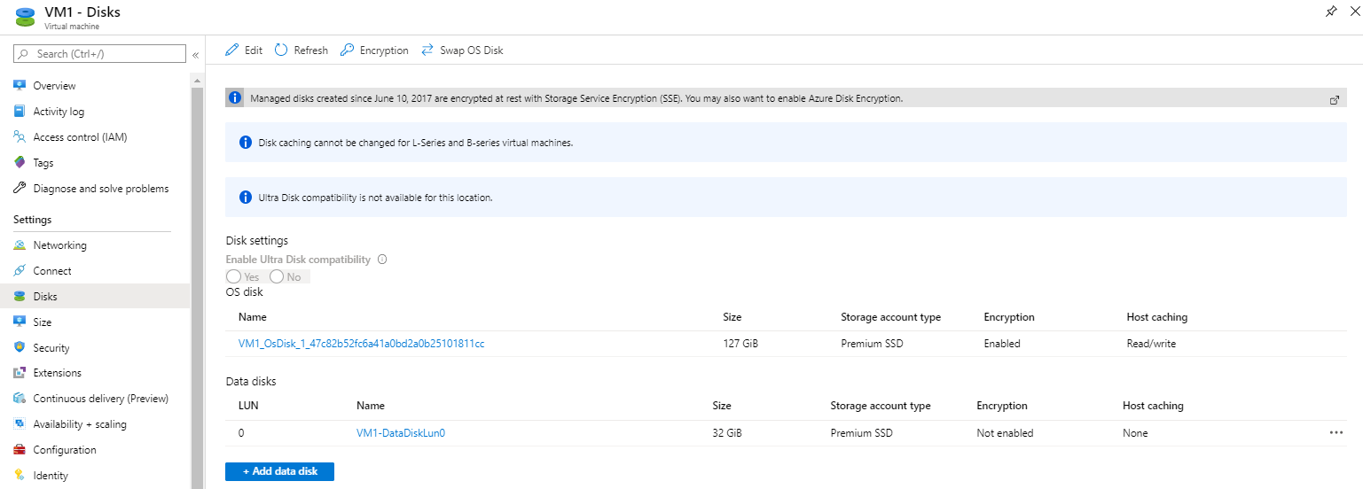Click the Diagnose and solve problems wrench icon
This screenshot has width=1363, height=489.
pos(20,189)
